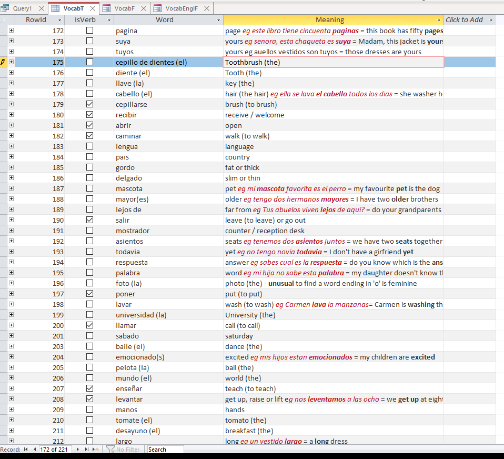
Task: Expand the subdatasheet for row 175
Action: pyautogui.click(x=11, y=62)
